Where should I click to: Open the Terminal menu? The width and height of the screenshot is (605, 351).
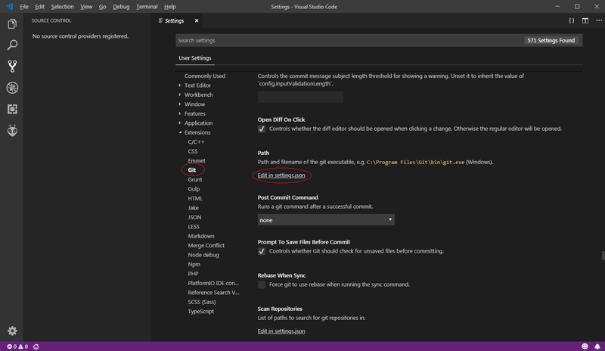click(x=147, y=7)
